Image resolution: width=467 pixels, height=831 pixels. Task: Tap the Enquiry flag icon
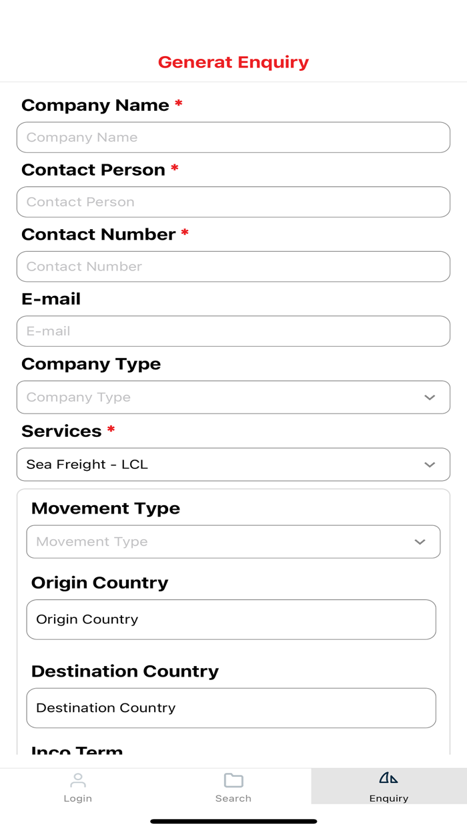[x=389, y=777]
